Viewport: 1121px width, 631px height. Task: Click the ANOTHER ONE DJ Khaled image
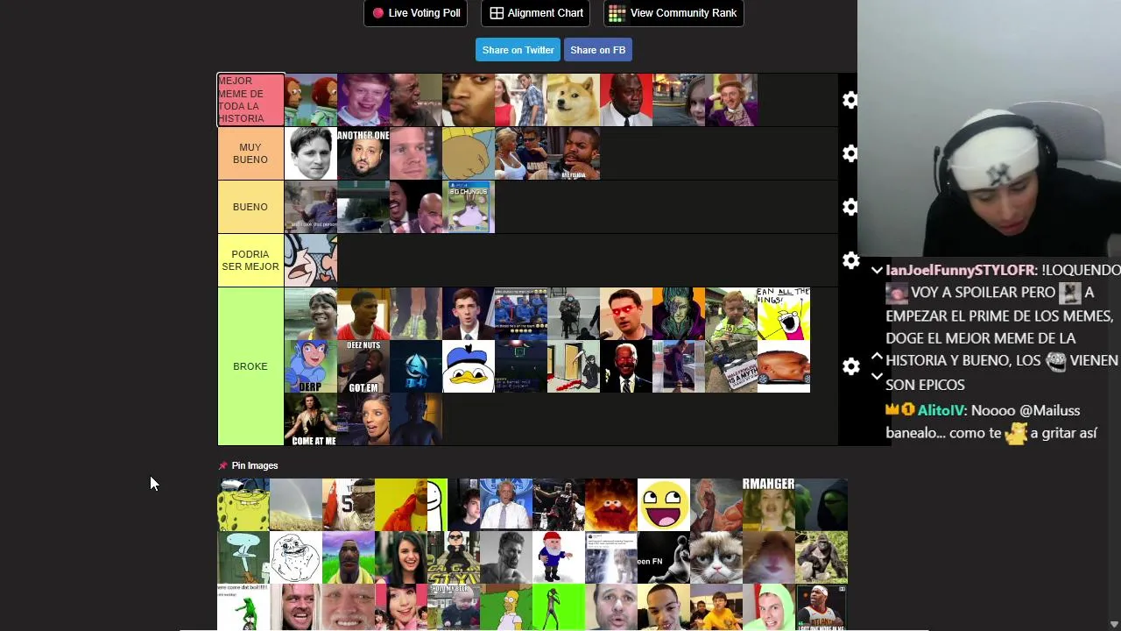(x=363, y=153)
